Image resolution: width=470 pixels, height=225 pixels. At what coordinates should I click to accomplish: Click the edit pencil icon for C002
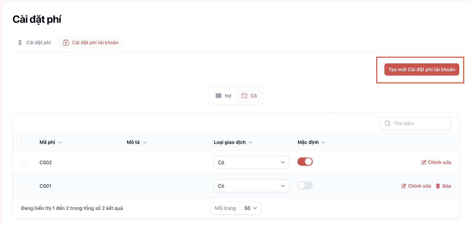424,162
